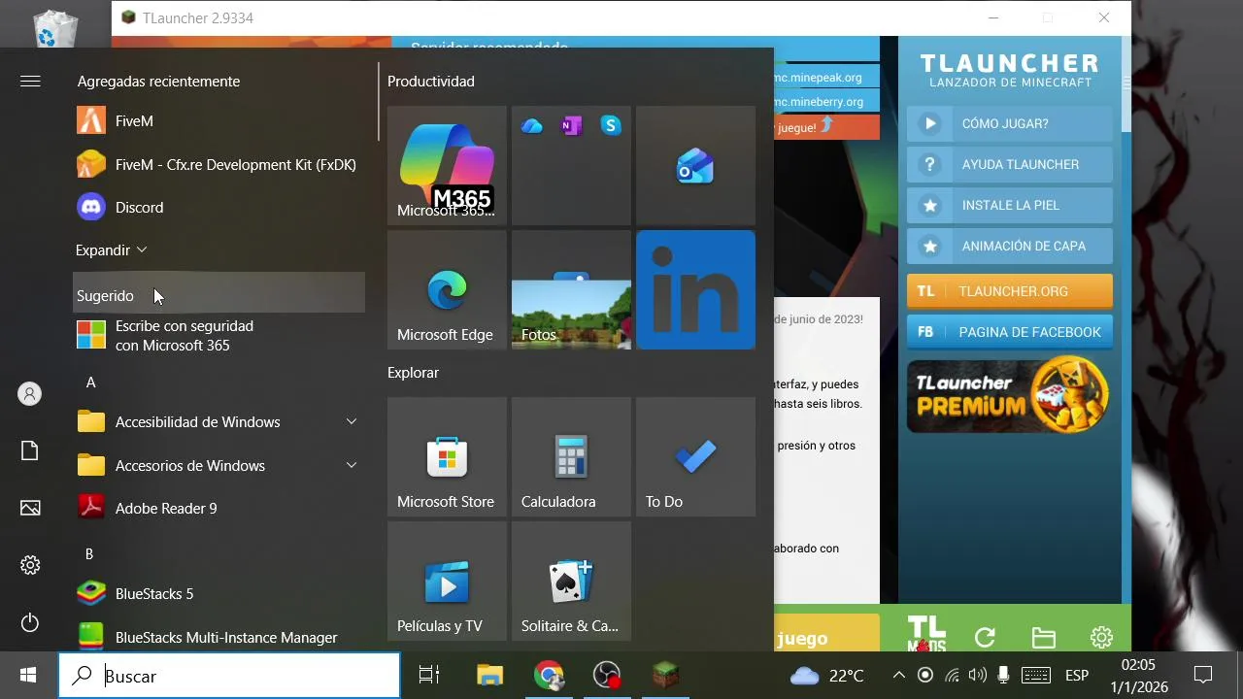This screenshot has width=1243, height=699.
Task: Open the Solitaire & Casual Games tile
Action: 571,582
